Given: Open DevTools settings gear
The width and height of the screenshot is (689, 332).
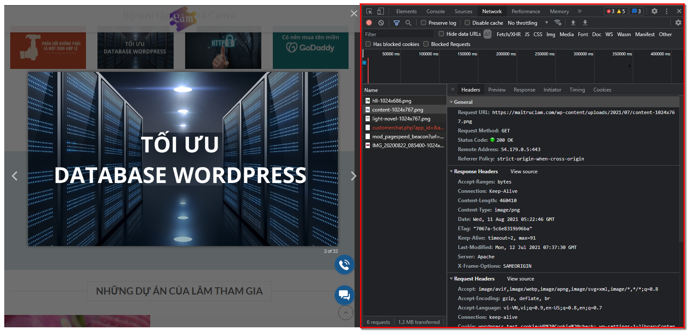Looking at the screenshot, I should coord(655,11).
